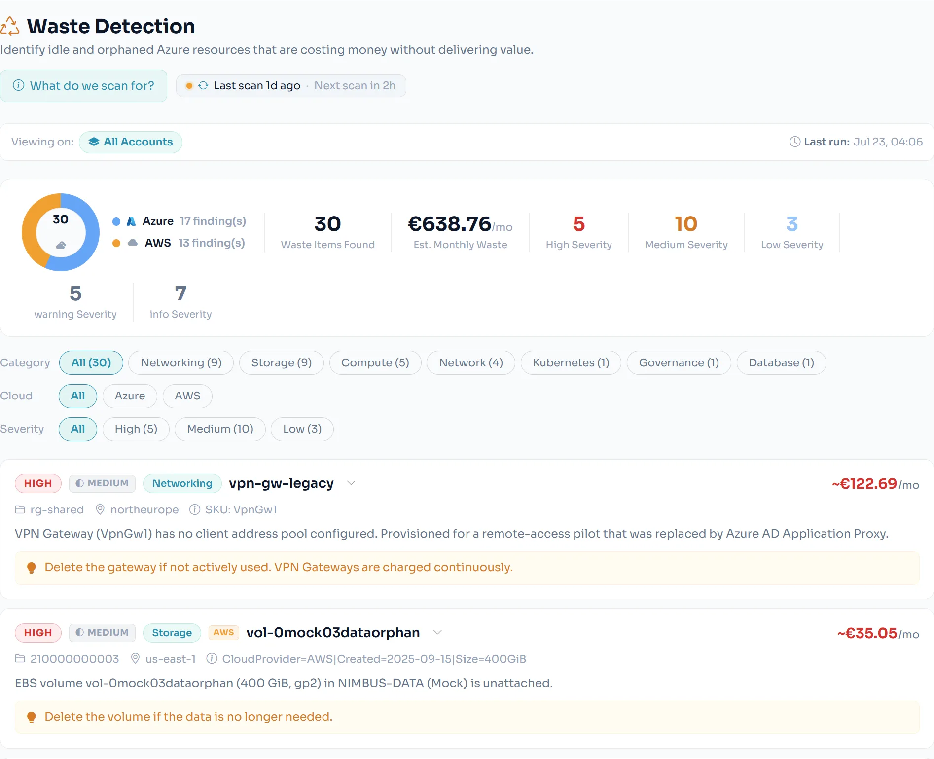Filter by Database (1) category
Image resolution: width=934 pixels, height=759 pixels.
click(x=782, y=363)
